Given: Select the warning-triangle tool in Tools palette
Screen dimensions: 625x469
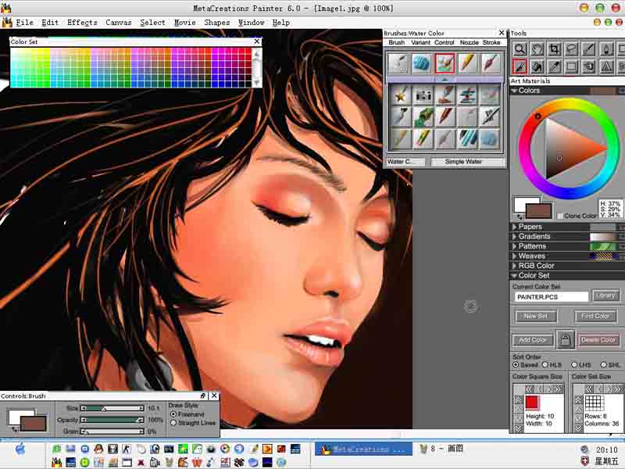Looking at the screenshot, I should 606,66.
